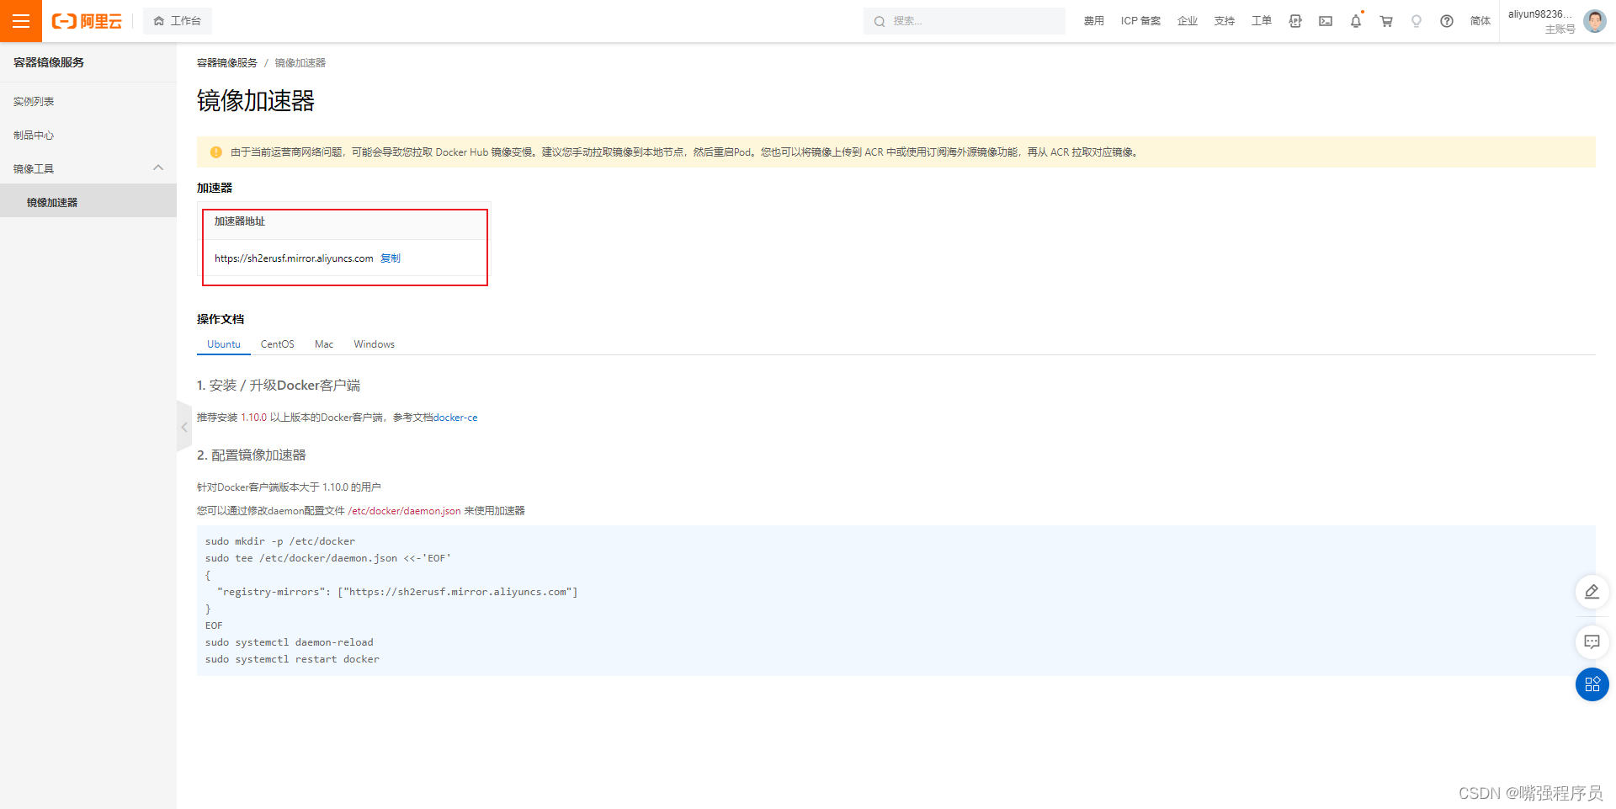
Task: Focus the top search box
Action: pos(965,21)
